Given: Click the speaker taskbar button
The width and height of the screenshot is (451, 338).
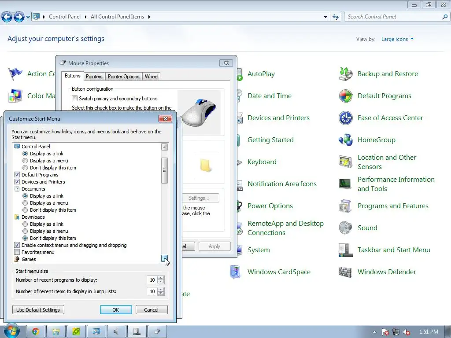Looking at the screenshot, I should (116, 332).
